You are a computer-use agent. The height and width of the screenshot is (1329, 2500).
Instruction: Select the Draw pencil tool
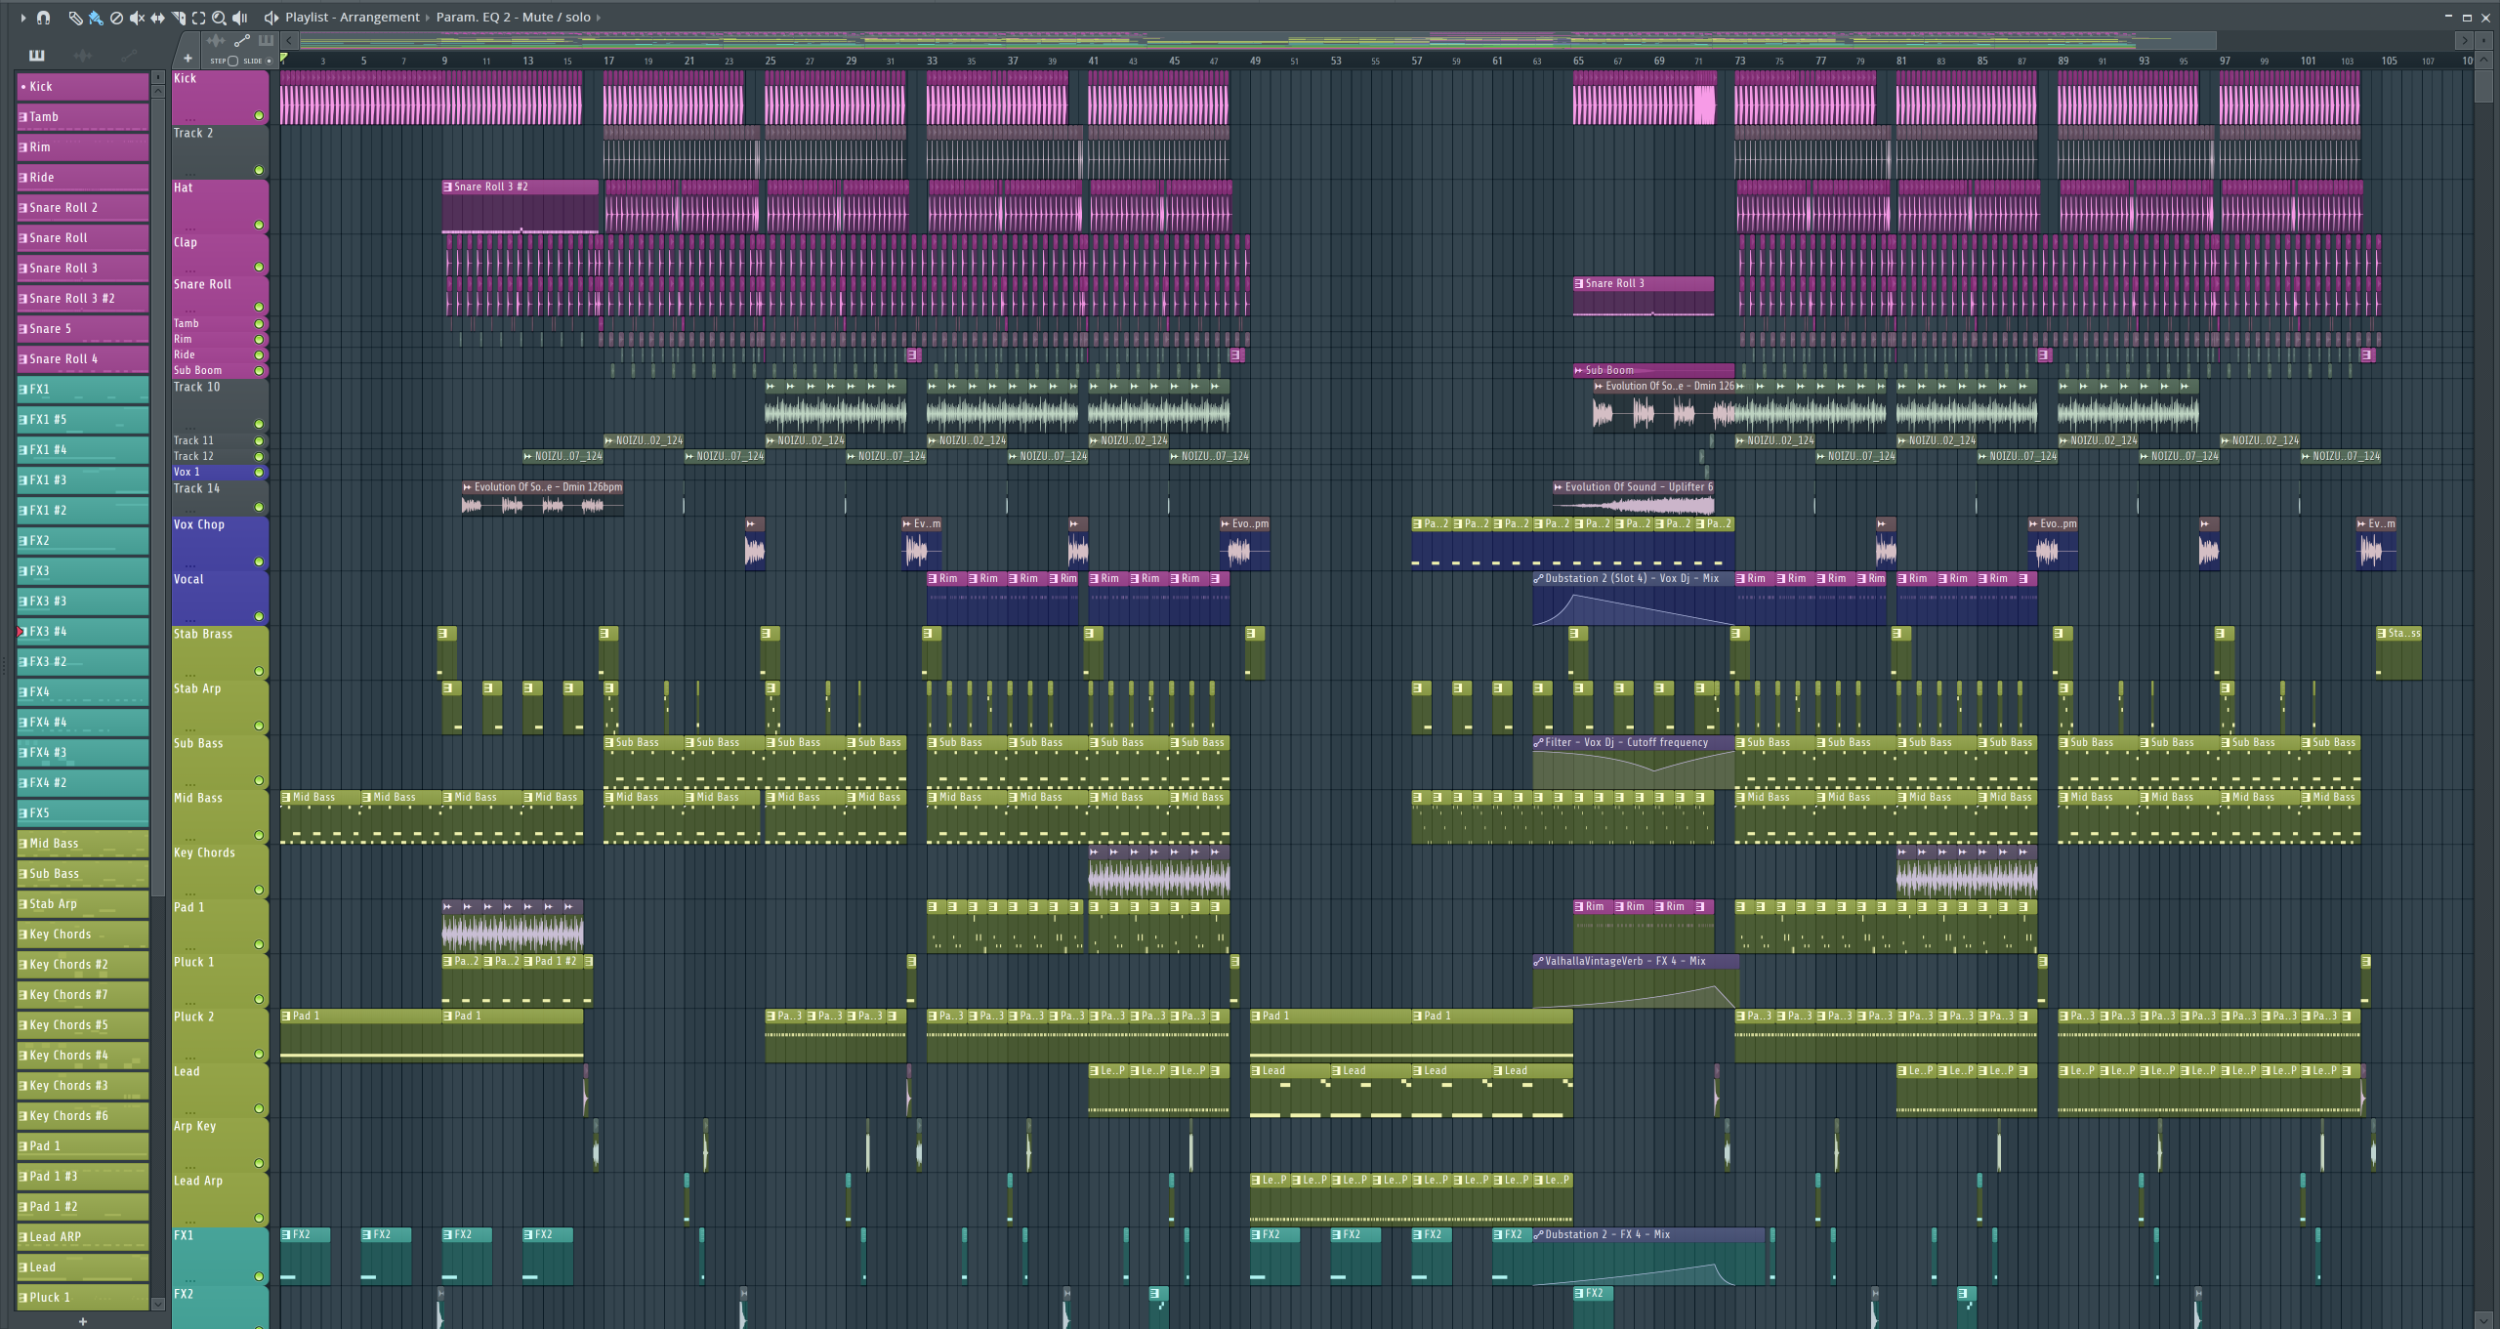click(75, 18)
